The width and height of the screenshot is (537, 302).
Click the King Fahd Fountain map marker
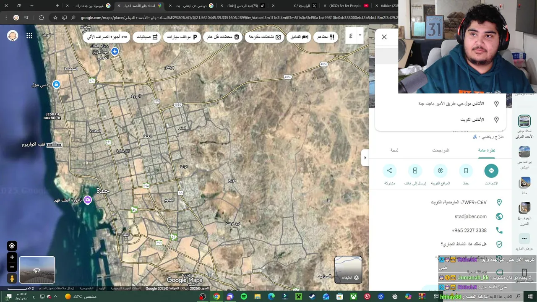88,200
